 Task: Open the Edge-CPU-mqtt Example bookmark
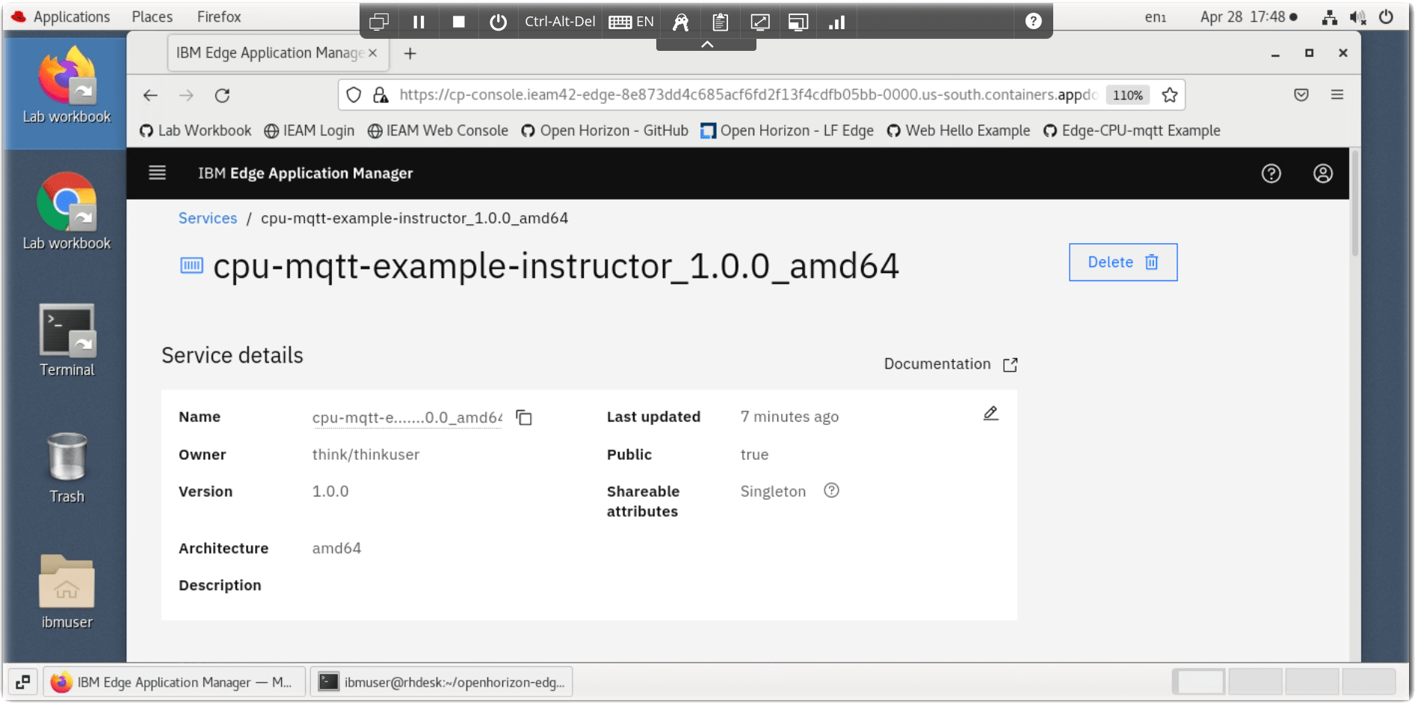[x=1132, y=131]
